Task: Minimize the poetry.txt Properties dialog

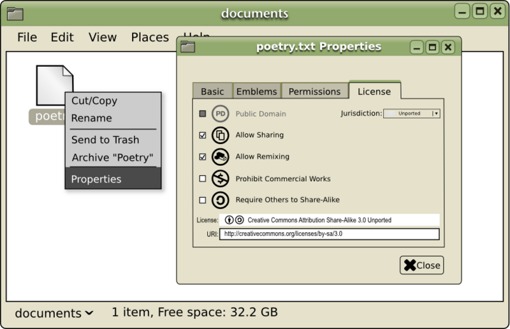Action: point(417,48)
